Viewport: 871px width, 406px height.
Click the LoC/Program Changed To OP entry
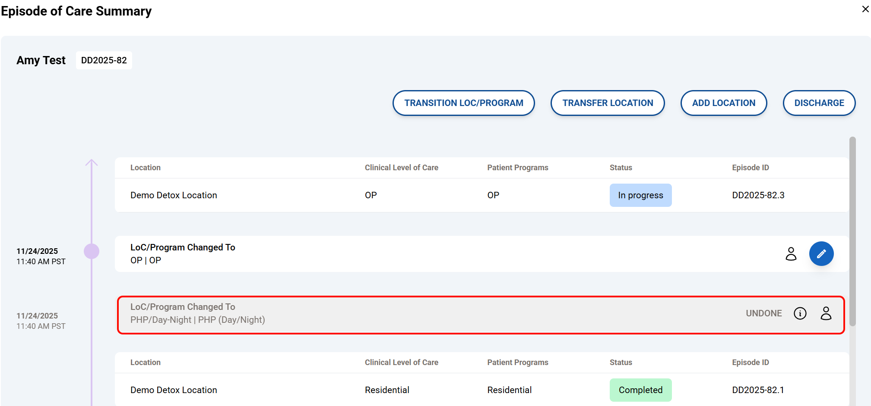389,254
